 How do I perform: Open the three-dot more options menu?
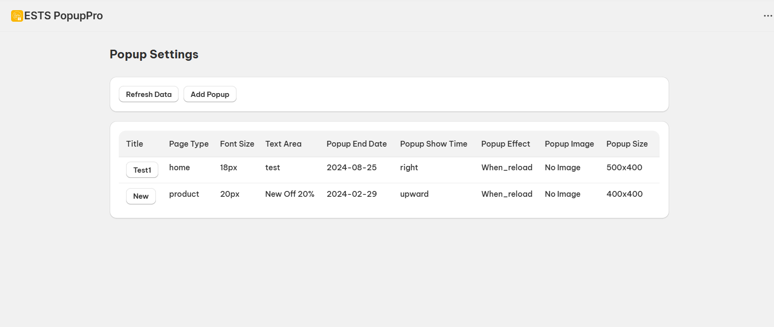[768, 16]
